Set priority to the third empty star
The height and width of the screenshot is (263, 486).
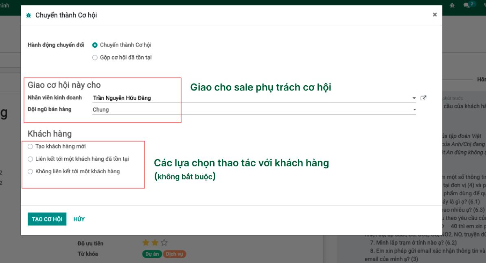point(164,243)
